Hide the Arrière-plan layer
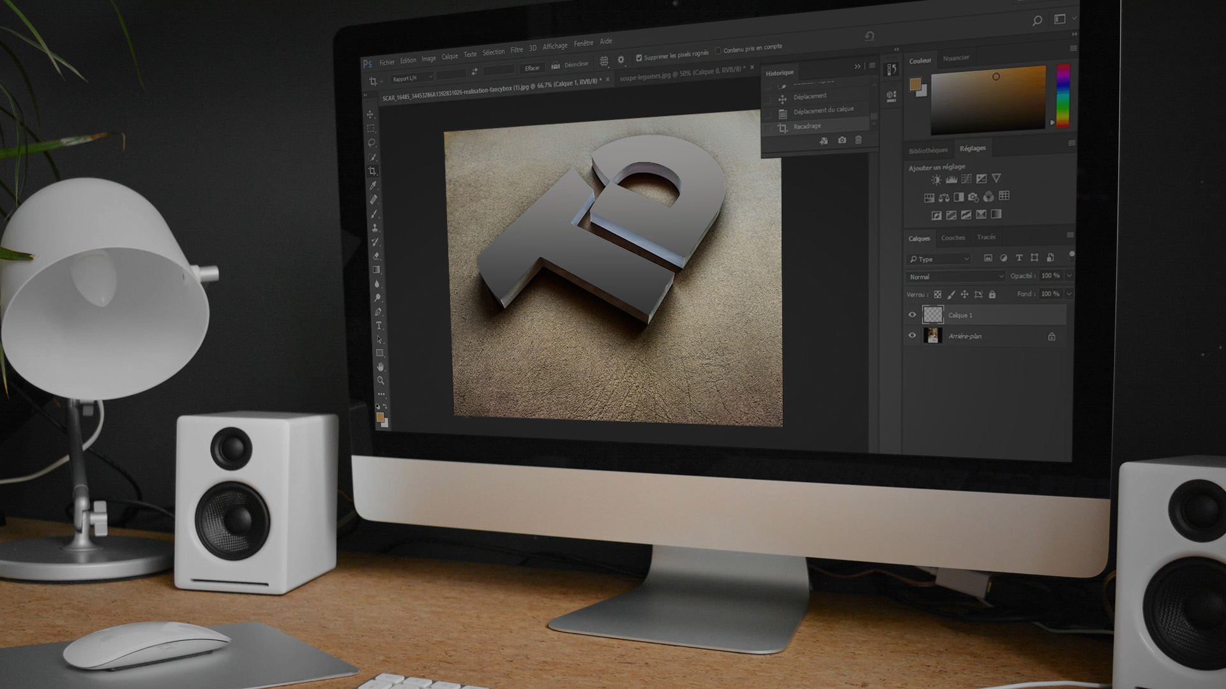The image size is (1226, 689). click(912, 335)
